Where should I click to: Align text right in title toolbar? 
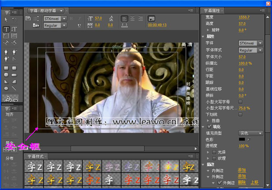pyautogui.click(x=141, y=19)
